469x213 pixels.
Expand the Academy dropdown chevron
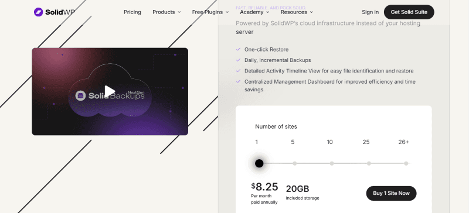coord(268,12)
